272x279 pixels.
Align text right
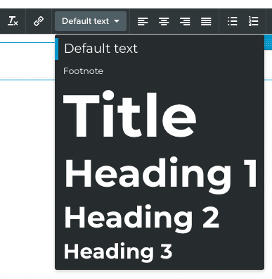coord(185,21)
